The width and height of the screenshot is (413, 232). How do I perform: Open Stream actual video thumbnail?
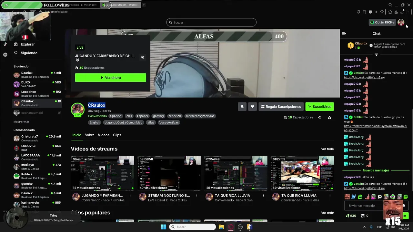(x=102, y=173)
